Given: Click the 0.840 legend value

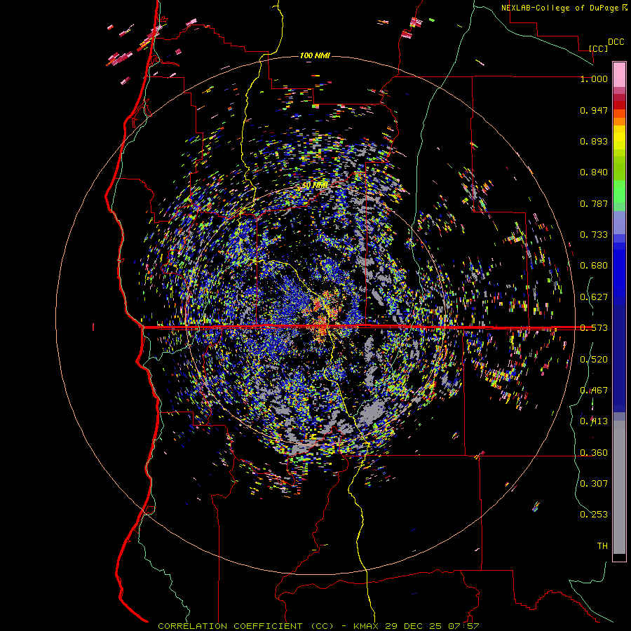Looking at the screenshot, I should [594, 172].
